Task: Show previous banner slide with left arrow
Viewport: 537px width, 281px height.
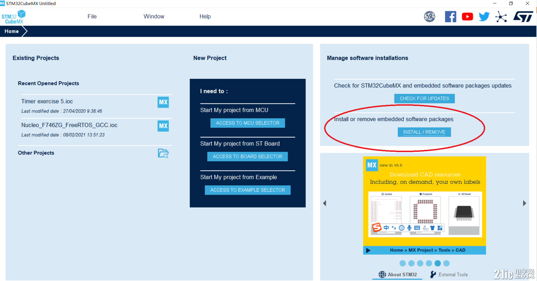Action: pyautogui.click(x=325, y=203)
